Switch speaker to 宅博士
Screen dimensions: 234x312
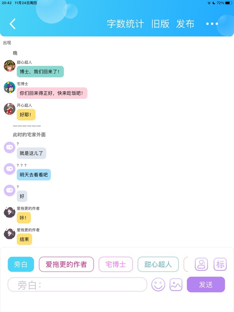[116, 264]
